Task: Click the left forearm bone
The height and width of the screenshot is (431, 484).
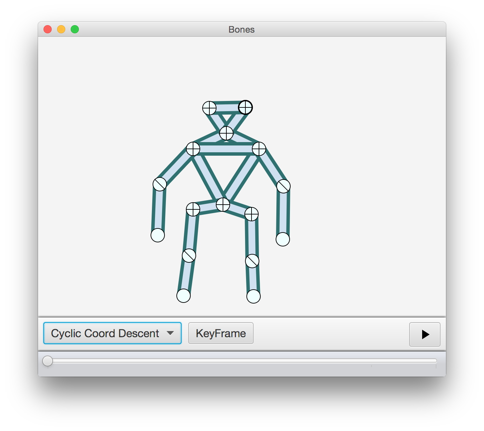Action: pyautogui.click(x=159, y=210)
